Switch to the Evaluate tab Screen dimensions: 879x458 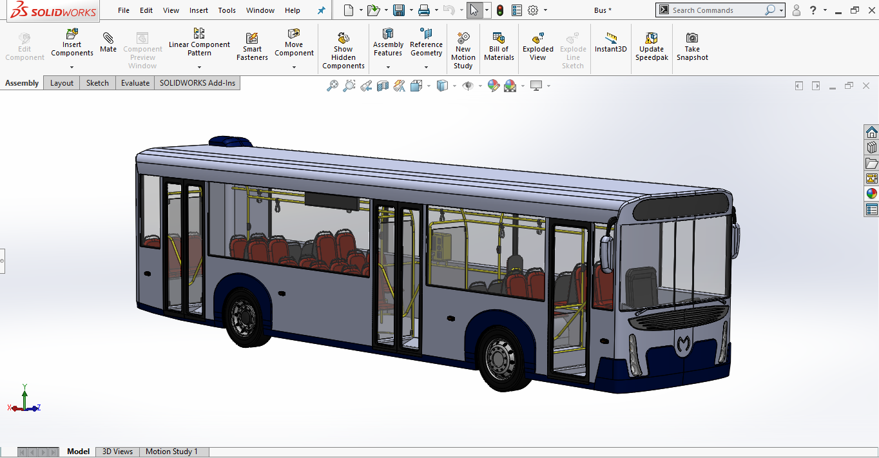(135, 83)
